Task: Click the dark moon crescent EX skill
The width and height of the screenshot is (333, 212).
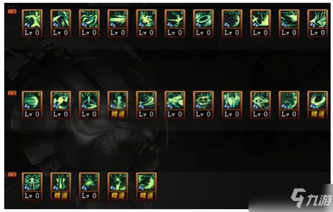Action: point(232,24)
